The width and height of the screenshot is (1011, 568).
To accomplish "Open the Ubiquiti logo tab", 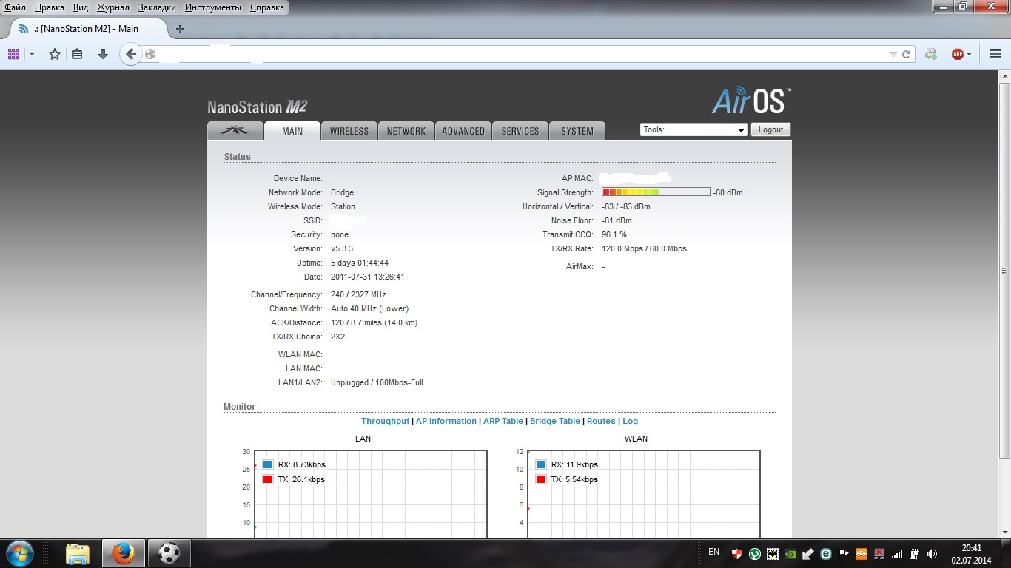I will click(x=235, y=131).
